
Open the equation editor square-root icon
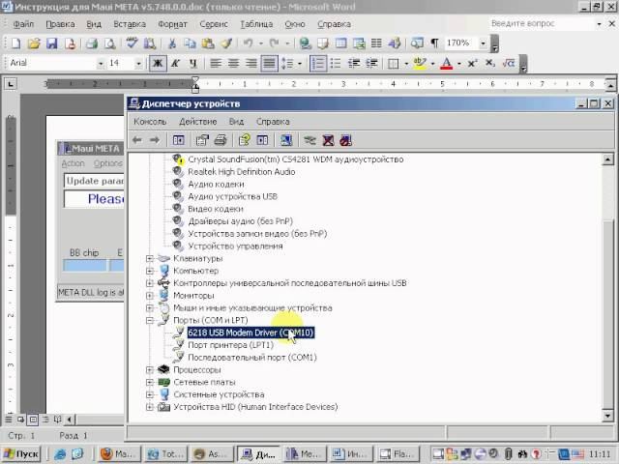[x=509, y=63]
